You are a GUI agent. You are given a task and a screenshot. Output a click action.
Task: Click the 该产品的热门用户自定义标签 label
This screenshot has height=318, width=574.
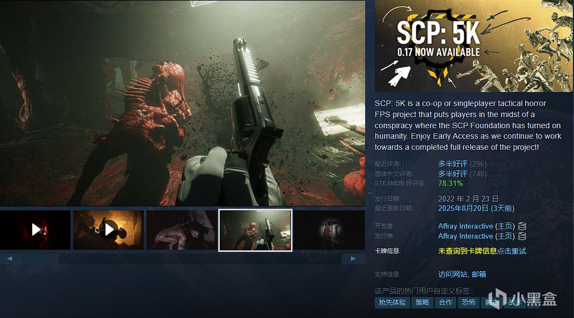pyautogui.click(x=424, y=291)
